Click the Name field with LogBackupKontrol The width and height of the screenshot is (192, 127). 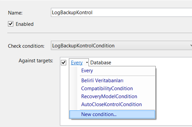[x=121, y=12]
